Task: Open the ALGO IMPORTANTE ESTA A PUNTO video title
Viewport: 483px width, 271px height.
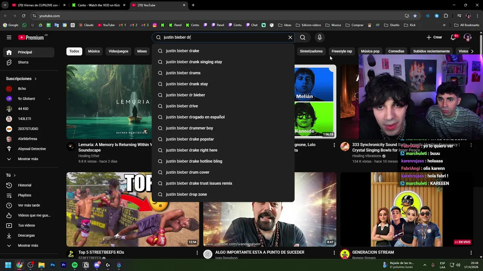Action: [x=260, y=252]
